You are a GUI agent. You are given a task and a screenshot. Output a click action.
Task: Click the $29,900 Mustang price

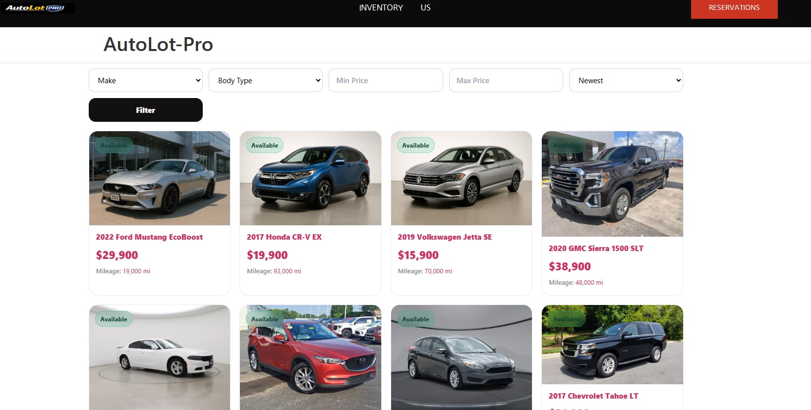click(x=117, y=255)
